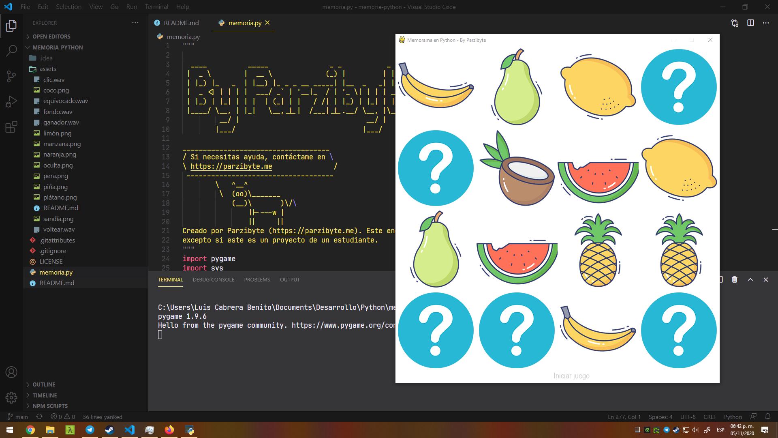
Task: Flip the hidden card in second row
Action: pos(436,168)
